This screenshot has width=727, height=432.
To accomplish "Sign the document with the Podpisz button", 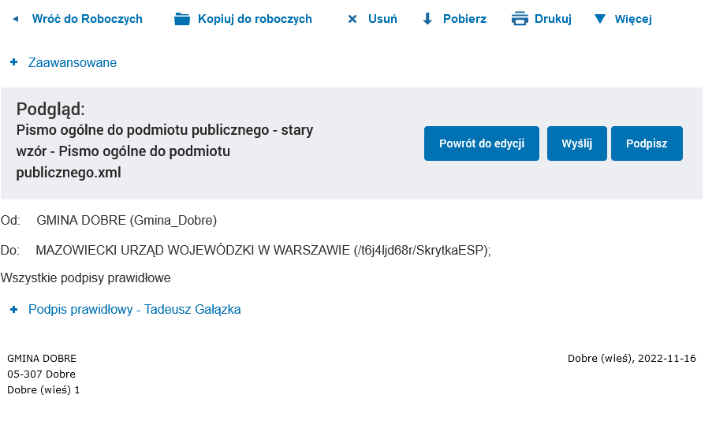I will click(647, 143).
